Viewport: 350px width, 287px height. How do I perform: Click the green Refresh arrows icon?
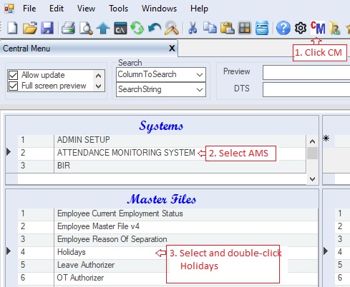(x=137, y=28)
